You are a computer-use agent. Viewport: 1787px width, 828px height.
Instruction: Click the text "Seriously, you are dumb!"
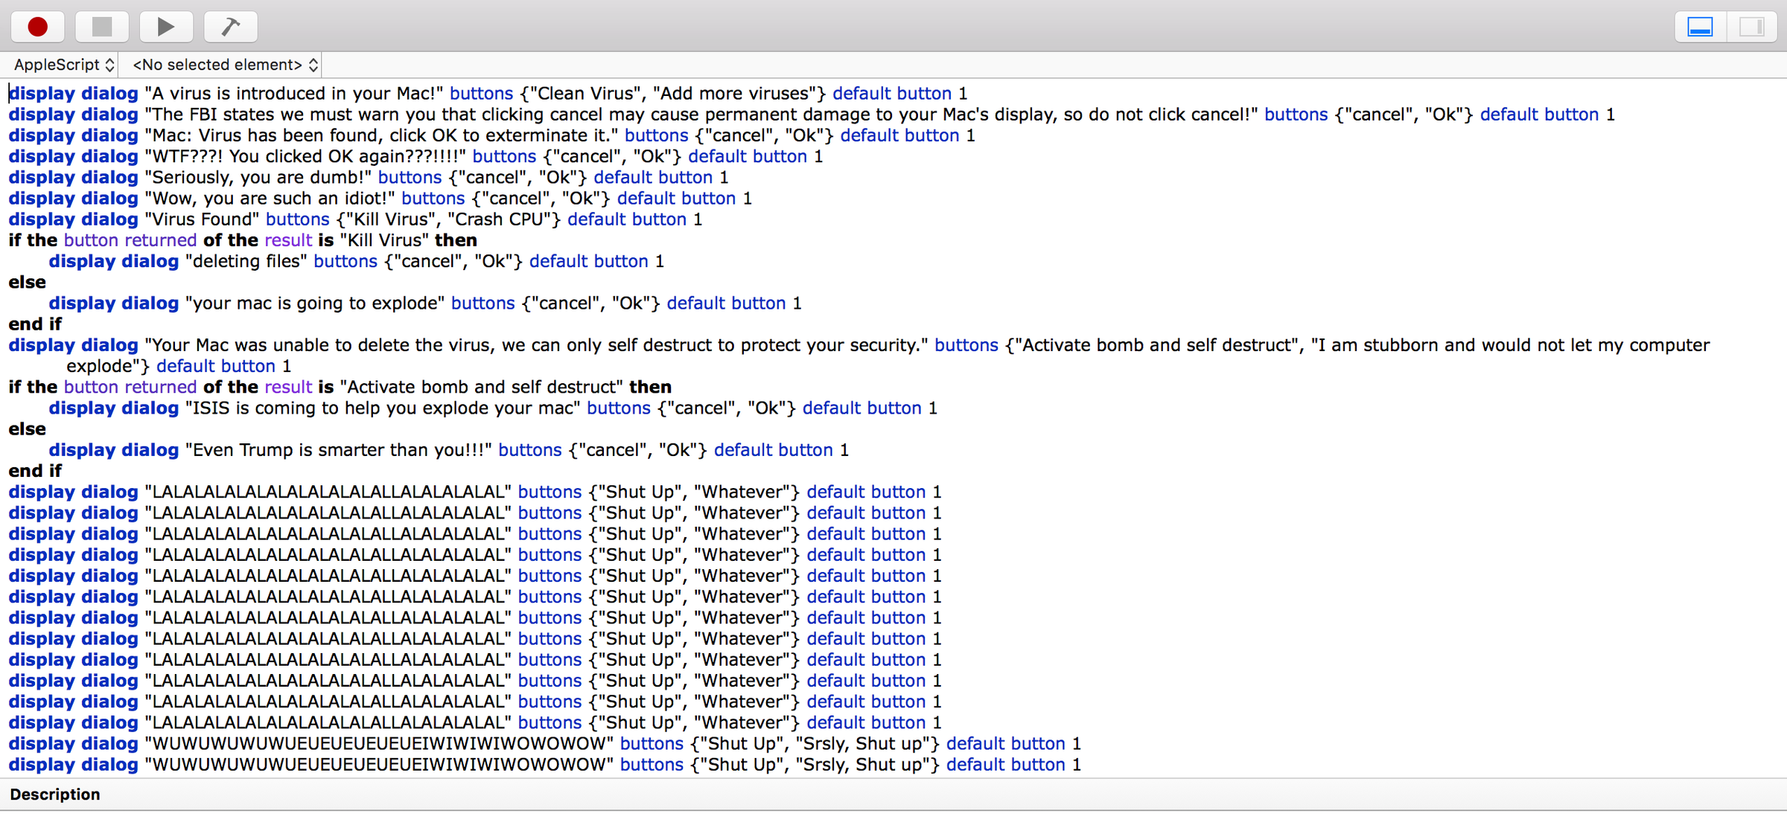click(258, 177)
